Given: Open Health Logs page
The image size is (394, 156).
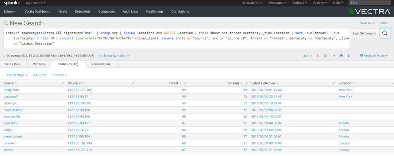Looking at the screenshot, I should (155, 12).
